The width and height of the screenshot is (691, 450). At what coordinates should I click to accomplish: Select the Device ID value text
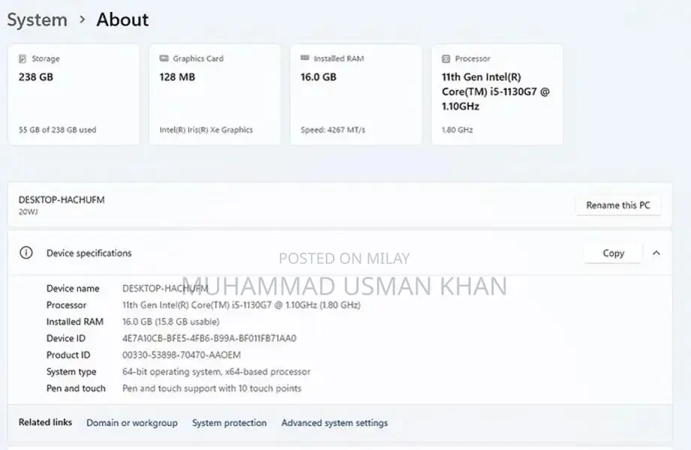click(209, 338)
